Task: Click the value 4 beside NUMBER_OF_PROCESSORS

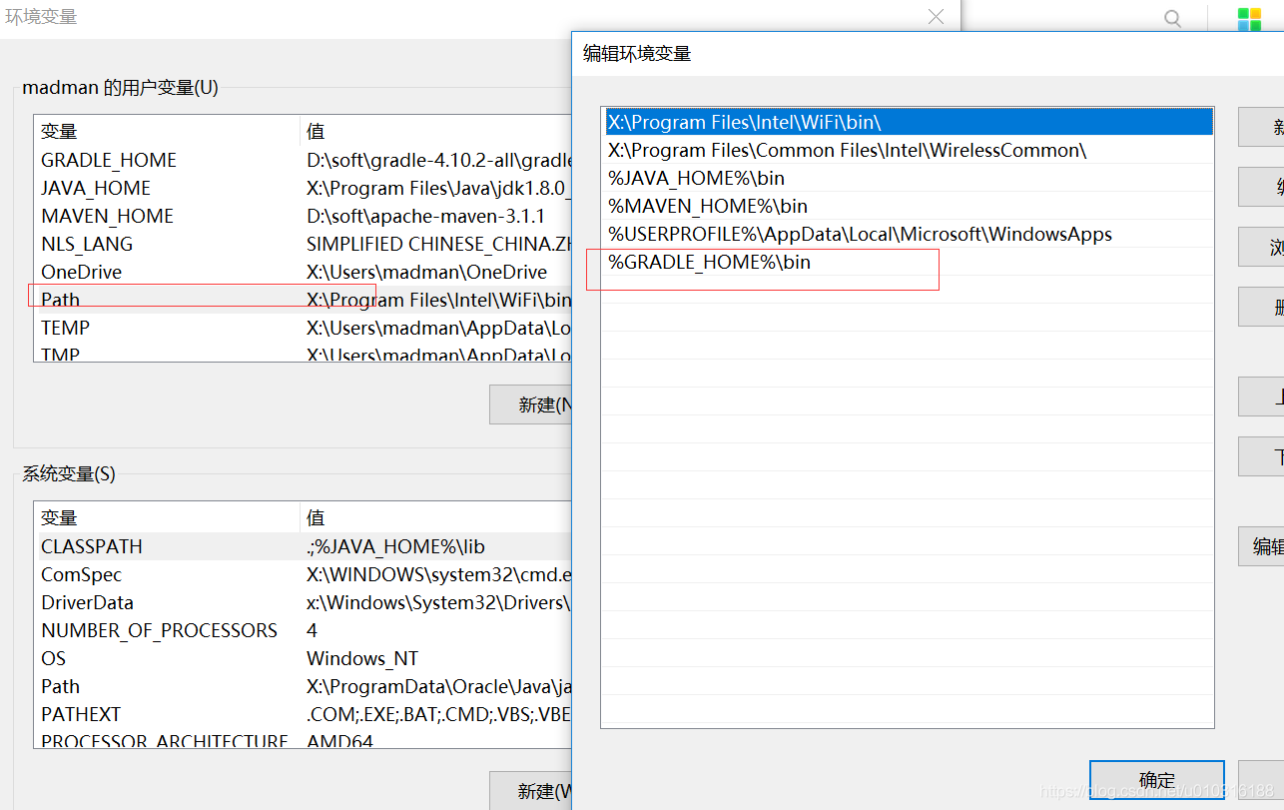Action: point(313,630)
